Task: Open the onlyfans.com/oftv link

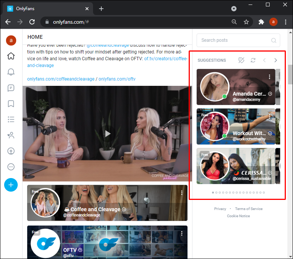Action: (117, 79)
